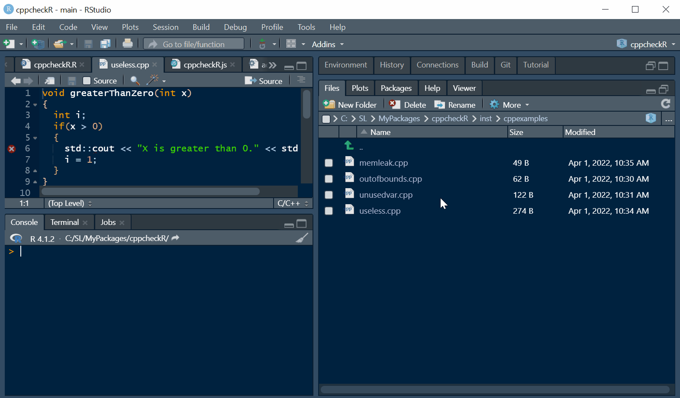Image resolution: width=680 pixels, height=398 pixels.
Task: Check the outofbounds.cpp file checkbox
Action: click(329, 179)
